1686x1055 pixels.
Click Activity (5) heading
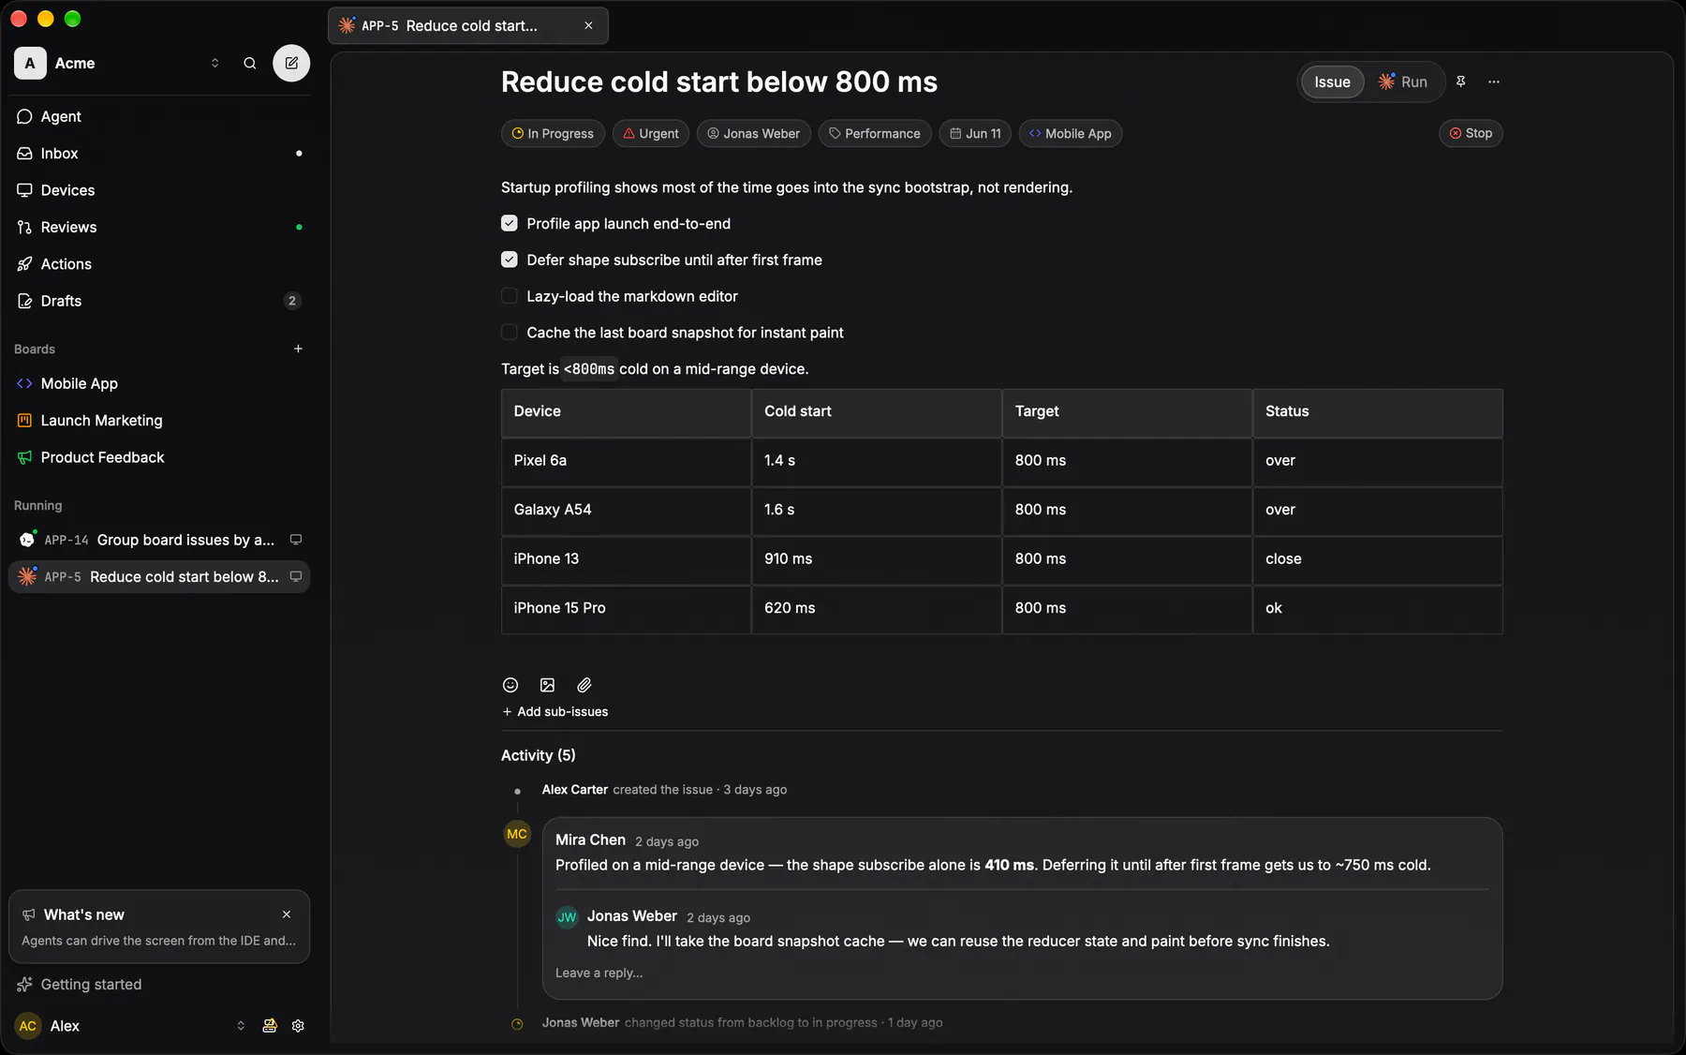click(539, 755)
